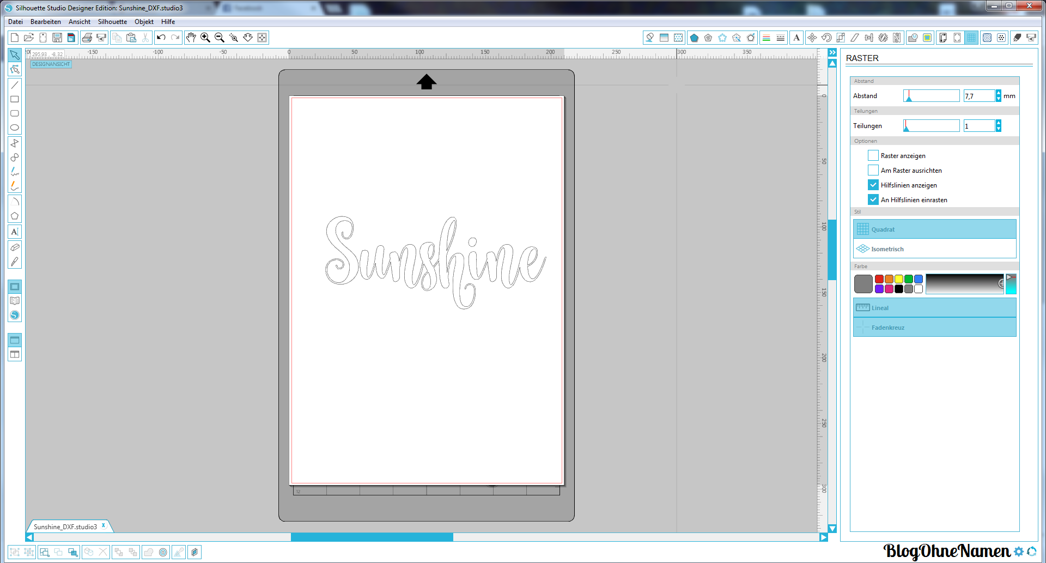This screenshot has width=1046, height=563.
Task: Click the Zoom In magnifier icon
Action: 205,38
